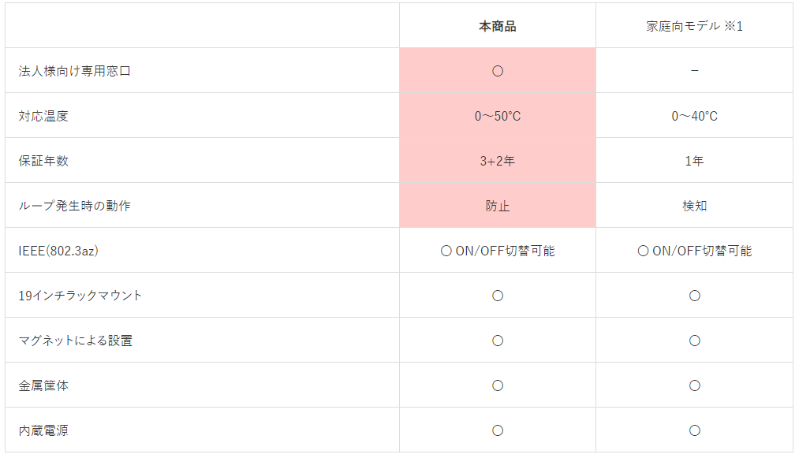
Task: Click the マグネットによる設置 circle under 本商品
Action: [498, 341]
